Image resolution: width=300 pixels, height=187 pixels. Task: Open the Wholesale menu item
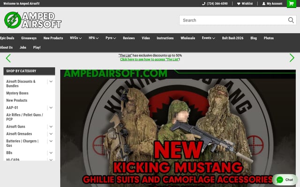point(187,38)
